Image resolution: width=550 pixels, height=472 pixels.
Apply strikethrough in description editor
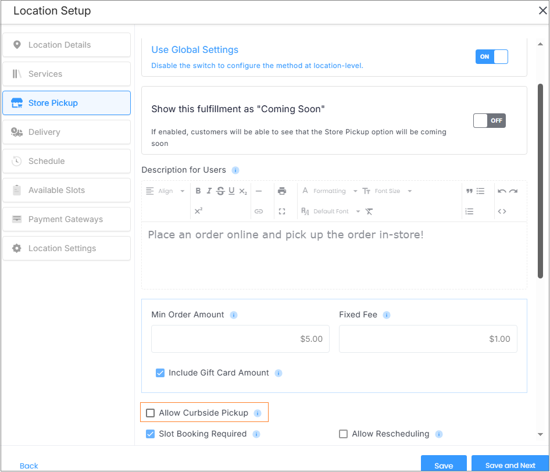coord(220,191)
